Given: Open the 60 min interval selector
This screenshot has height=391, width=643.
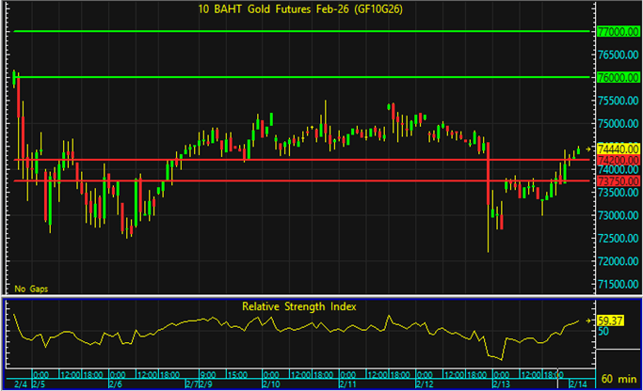Looking at the screenshot, I should click(618, 378).
